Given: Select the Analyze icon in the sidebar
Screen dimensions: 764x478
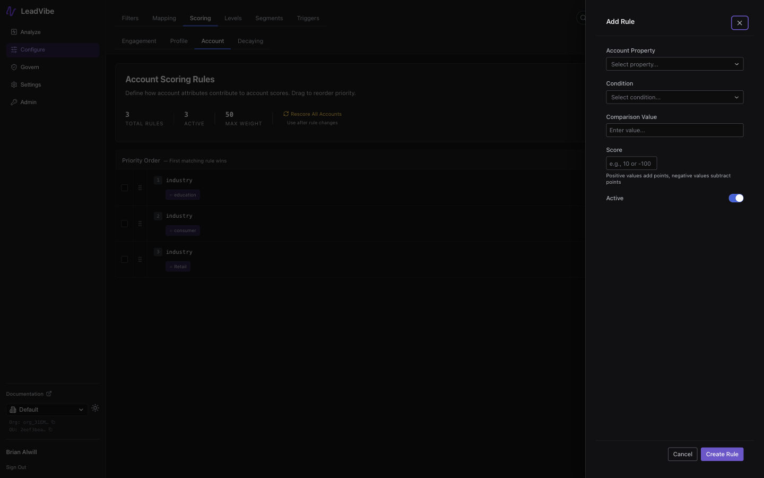Looking at the screenshot, I should pyautogui.click(x=13, y=32).
